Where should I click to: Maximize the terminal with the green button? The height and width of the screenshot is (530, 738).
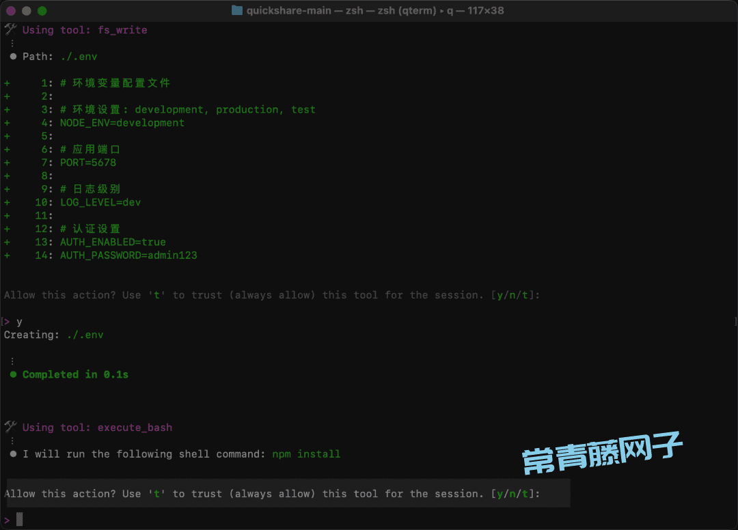pos(42,11)
